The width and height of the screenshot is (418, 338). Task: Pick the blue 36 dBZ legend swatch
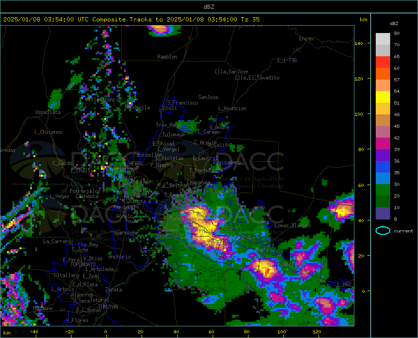pyautogui.click(x=383, y=166)
